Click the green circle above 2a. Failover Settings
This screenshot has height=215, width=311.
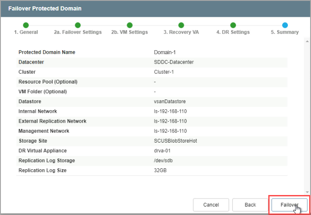point(78,25)
